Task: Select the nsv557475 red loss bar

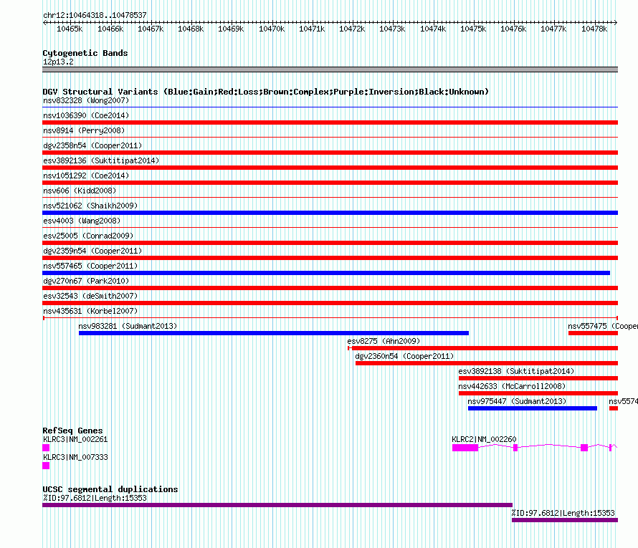Action: pos(594,333)
